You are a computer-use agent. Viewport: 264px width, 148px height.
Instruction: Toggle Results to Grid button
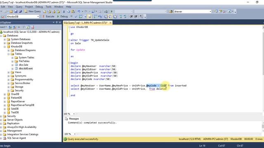pyautogui.click(x=110, y=16)
